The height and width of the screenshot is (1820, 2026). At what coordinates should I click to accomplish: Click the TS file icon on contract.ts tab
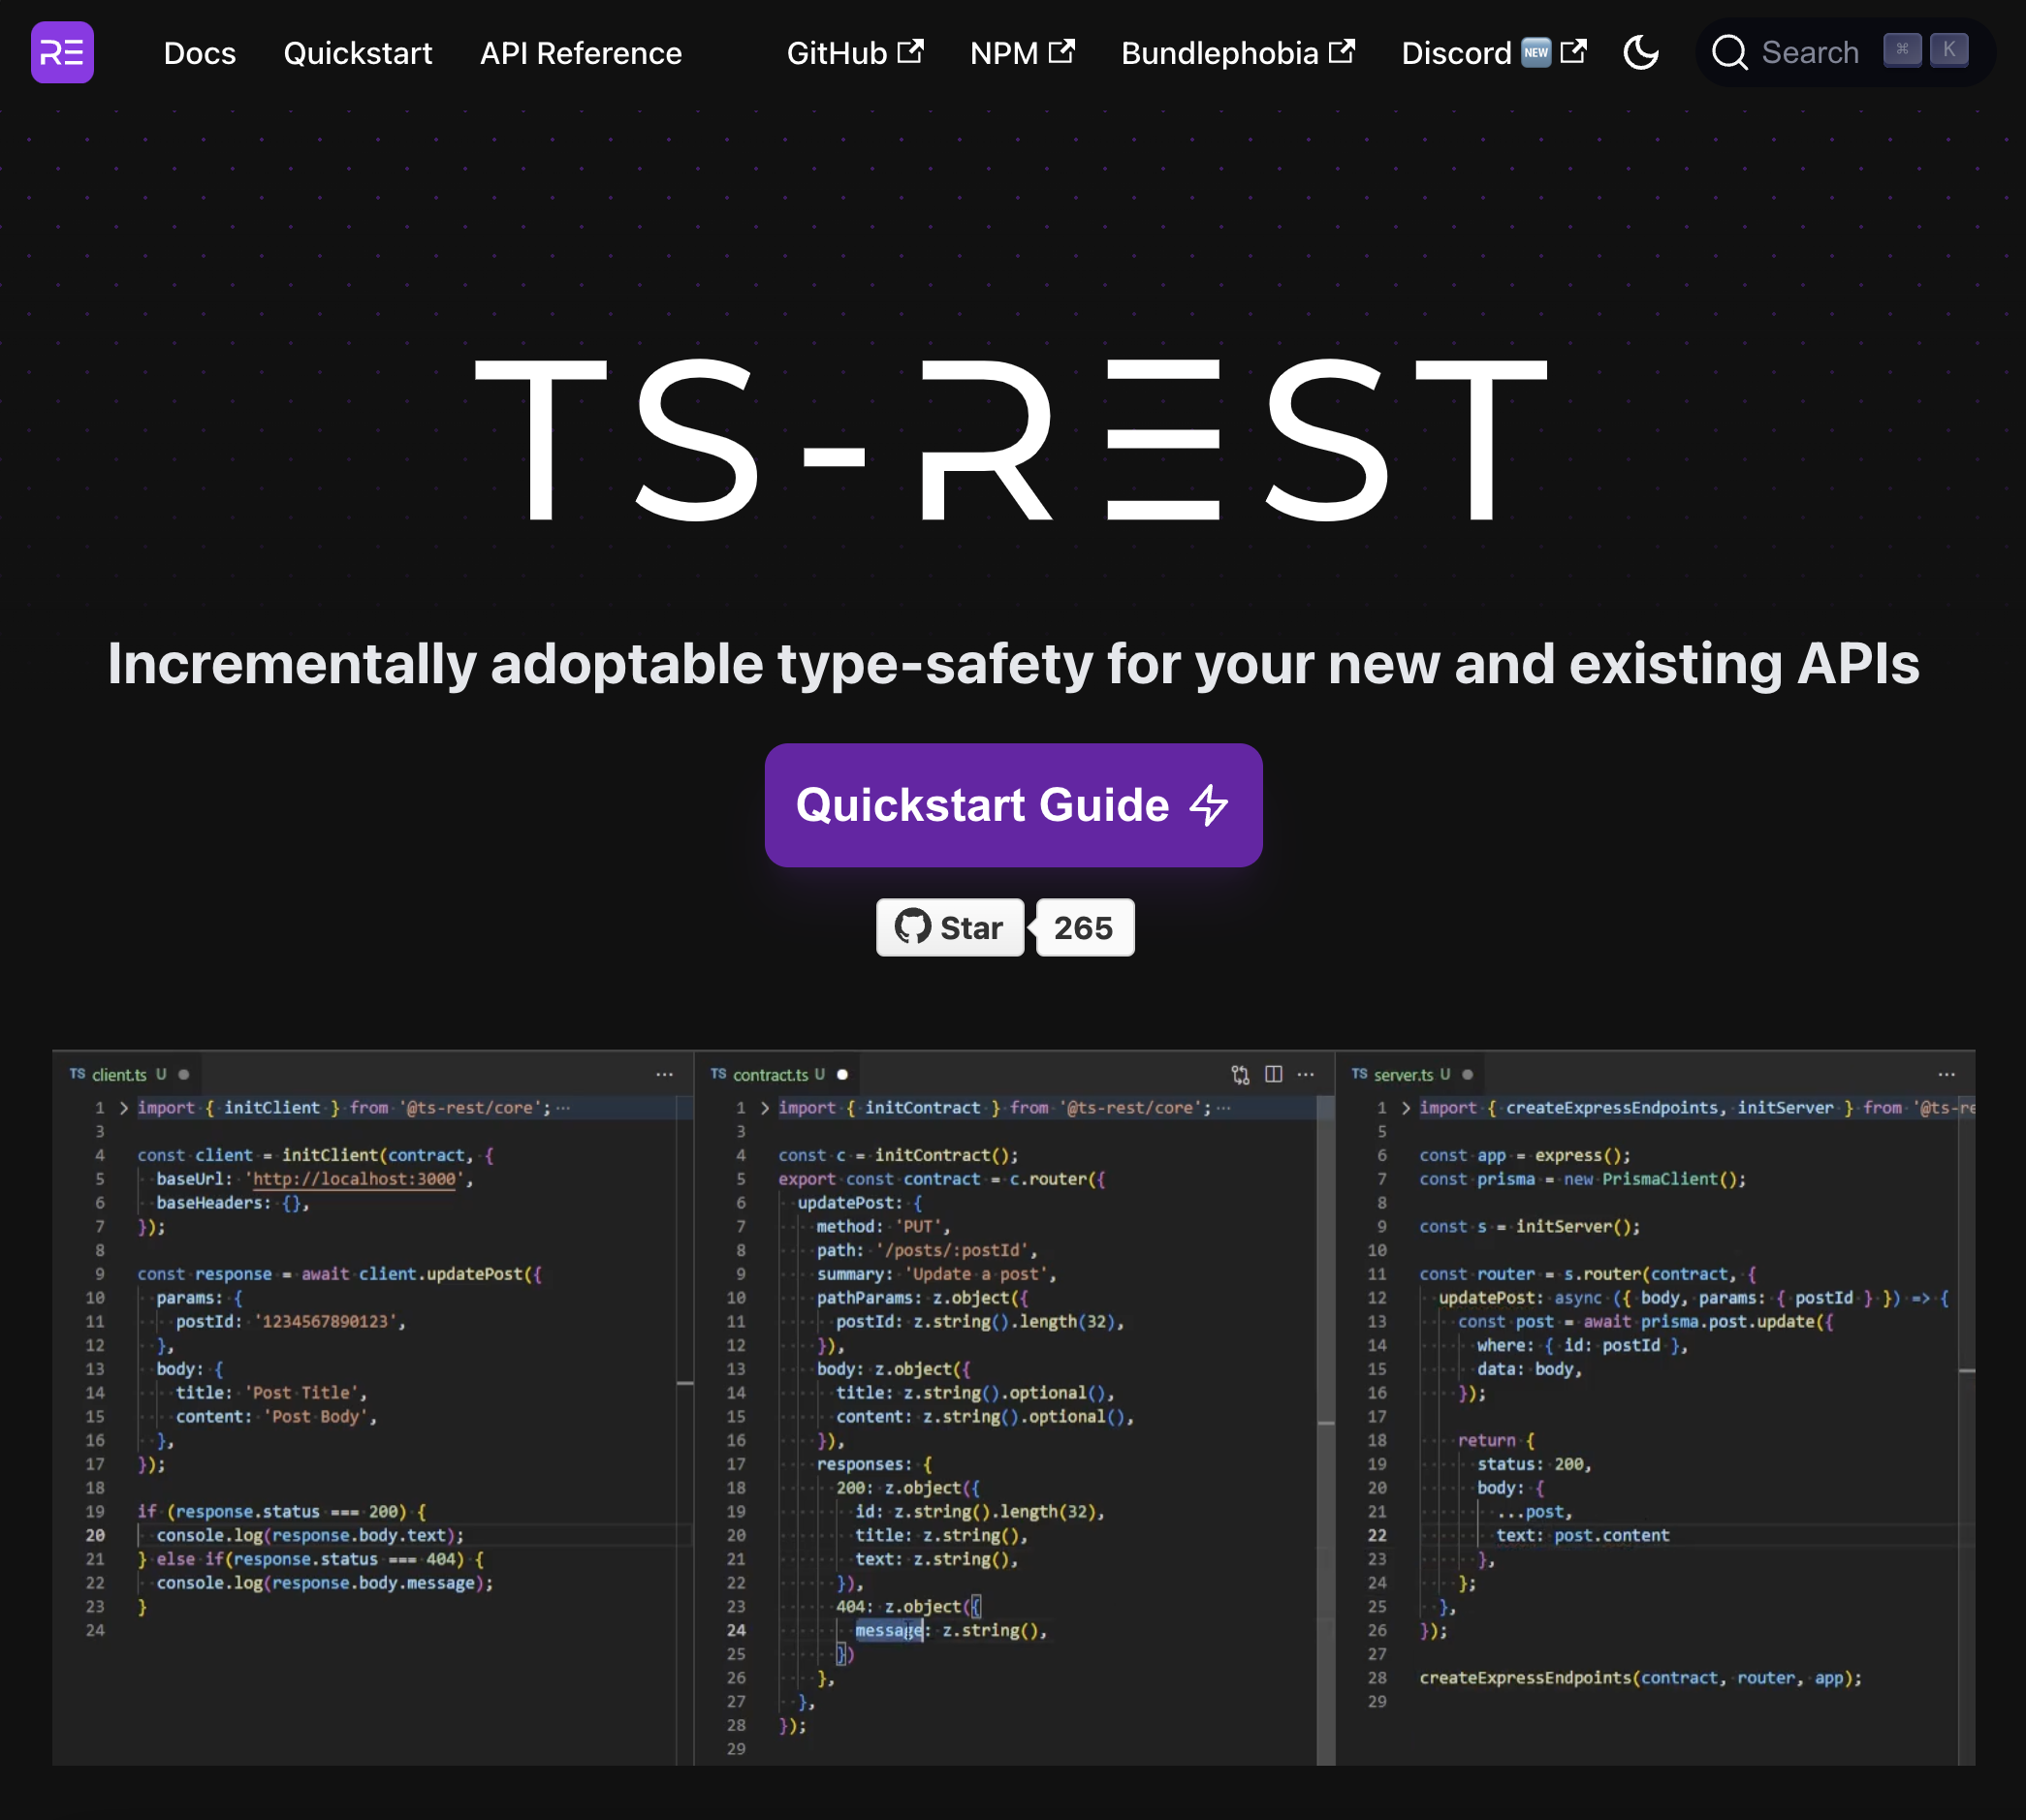click(718, 1073)
